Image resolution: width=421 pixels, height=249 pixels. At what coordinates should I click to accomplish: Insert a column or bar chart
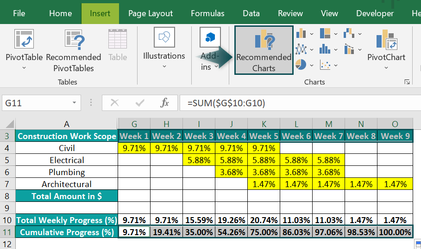click(301, 34)
